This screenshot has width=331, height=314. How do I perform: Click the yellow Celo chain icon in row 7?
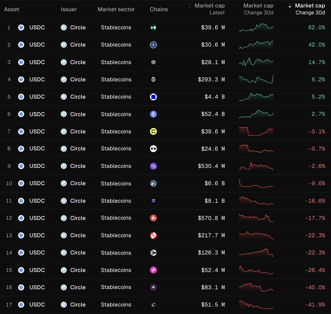click(x=153, y=131)
